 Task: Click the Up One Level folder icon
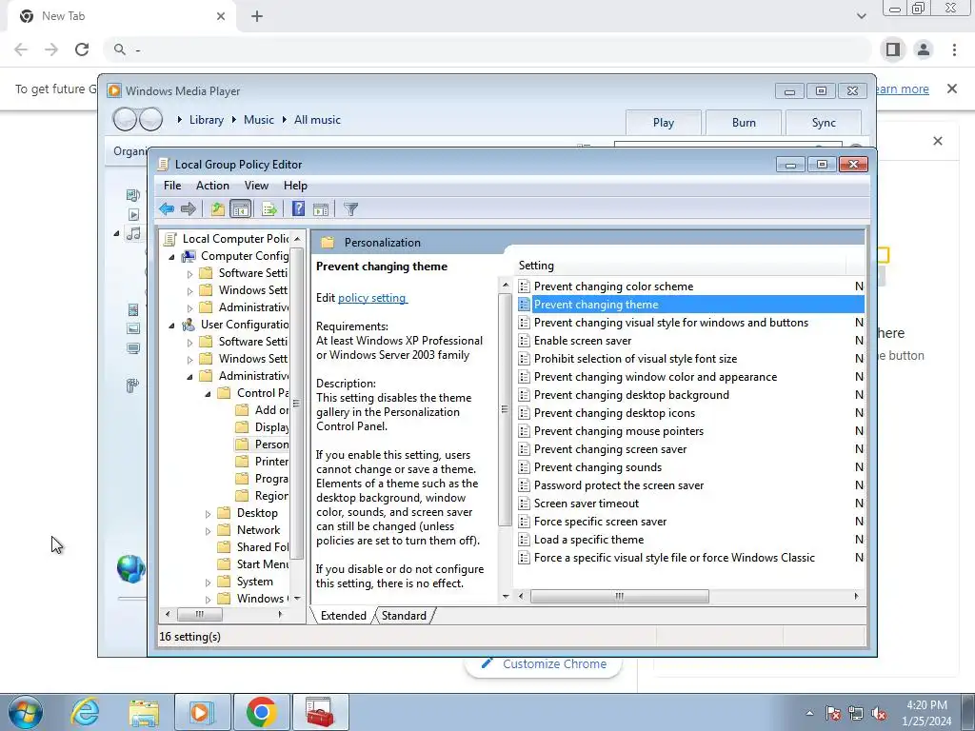point(218,208)
